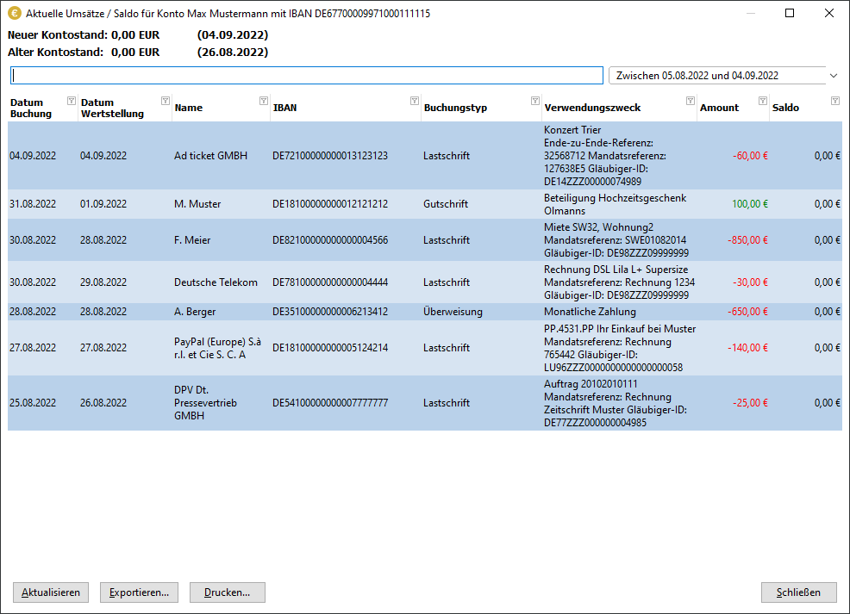850x614 pixels.
Task: Close the window with Schließen
Action: [798, 592]
